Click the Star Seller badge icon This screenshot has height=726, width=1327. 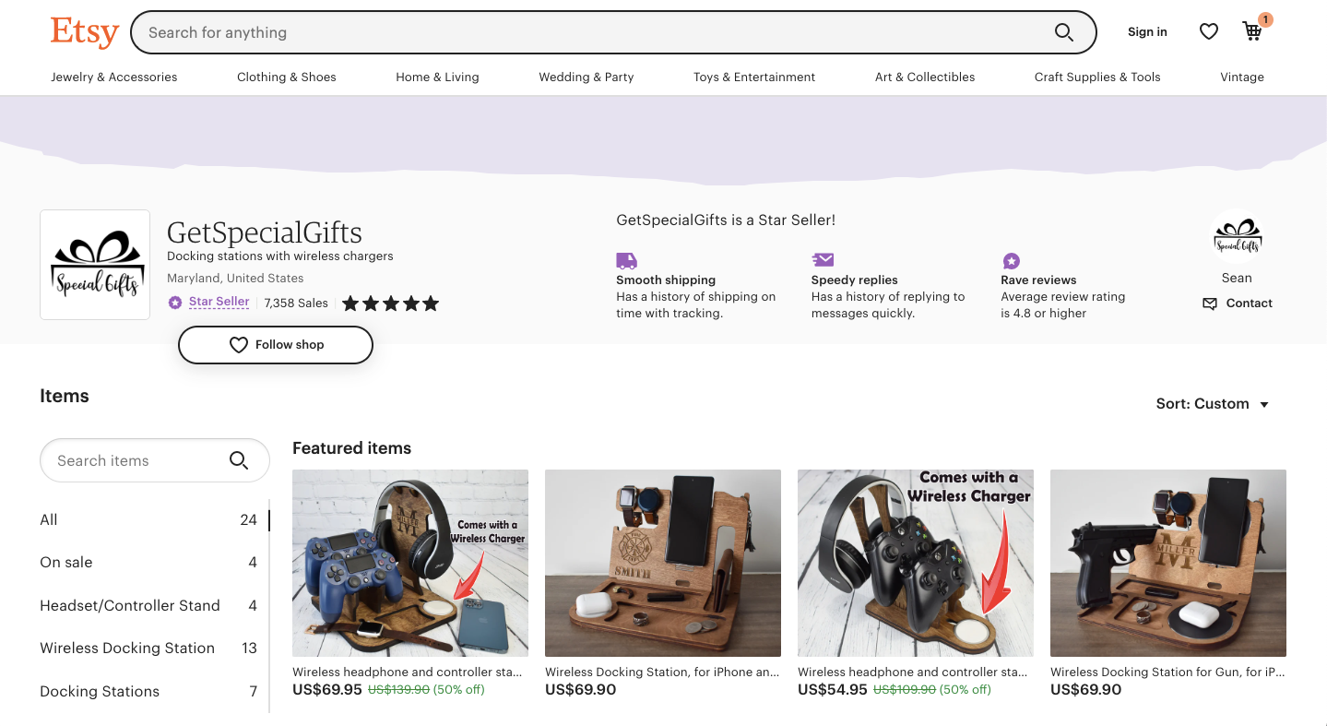coord(175,303)
